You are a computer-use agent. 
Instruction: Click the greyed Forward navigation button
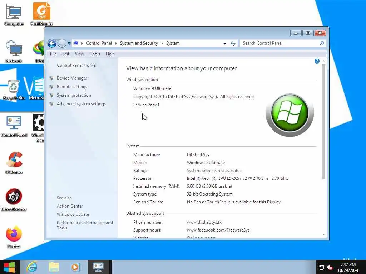point(61,43)
